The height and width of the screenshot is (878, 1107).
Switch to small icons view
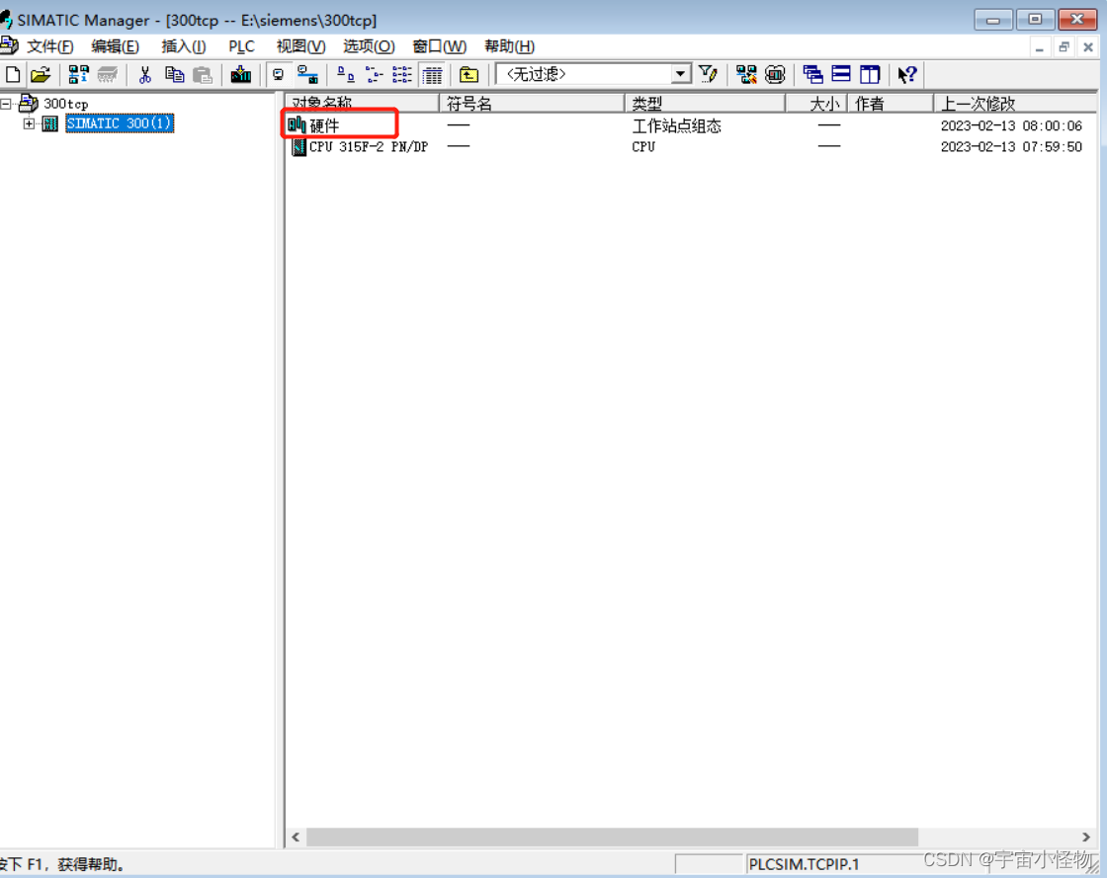(374, 74)
